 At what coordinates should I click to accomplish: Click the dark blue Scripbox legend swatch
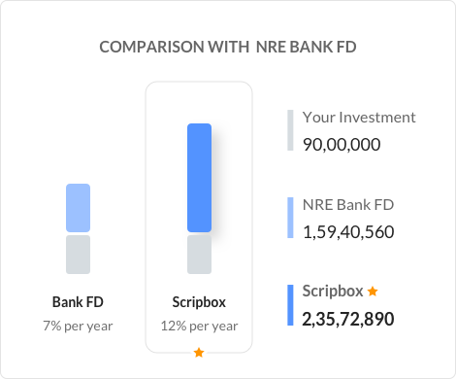pos(290,305)
